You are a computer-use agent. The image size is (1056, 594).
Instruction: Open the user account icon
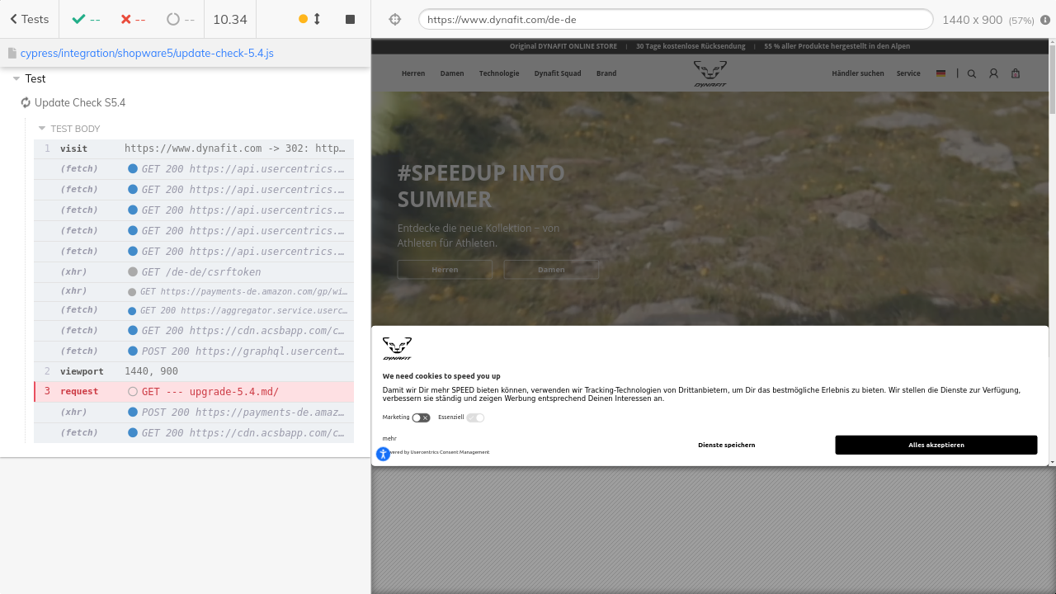(x=993, y=73)
